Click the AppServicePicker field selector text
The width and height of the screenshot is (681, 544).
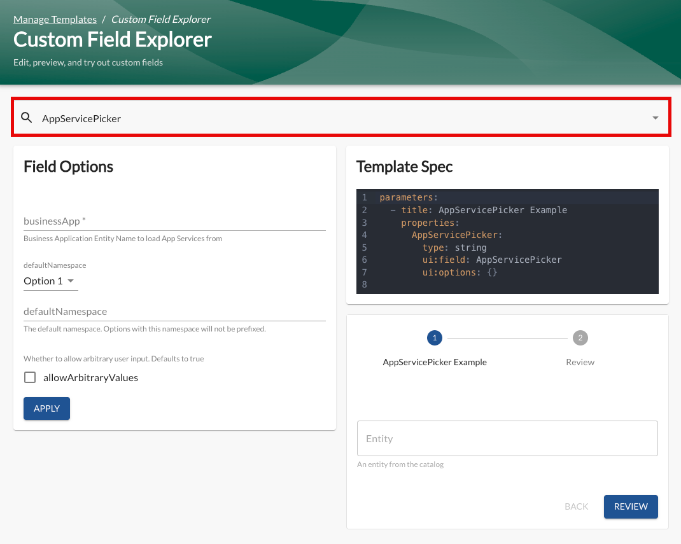(x=81, y=118)
